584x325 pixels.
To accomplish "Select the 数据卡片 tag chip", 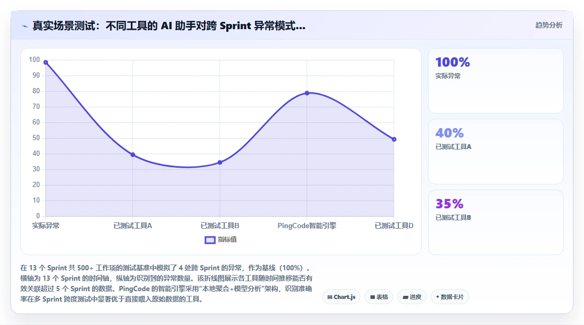I will pyautogui.click(x=450, y=297).
